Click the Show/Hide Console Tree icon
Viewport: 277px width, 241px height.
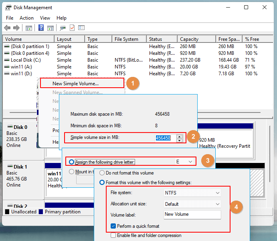(29, 28)
